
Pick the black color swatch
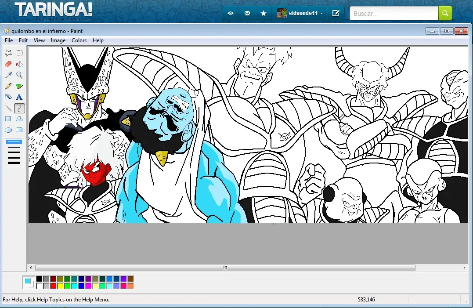pyautogui.click(x=39, y=279)
